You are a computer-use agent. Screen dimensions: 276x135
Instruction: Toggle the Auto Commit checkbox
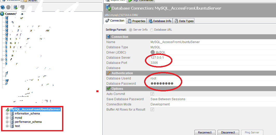(x=152, y=94)
